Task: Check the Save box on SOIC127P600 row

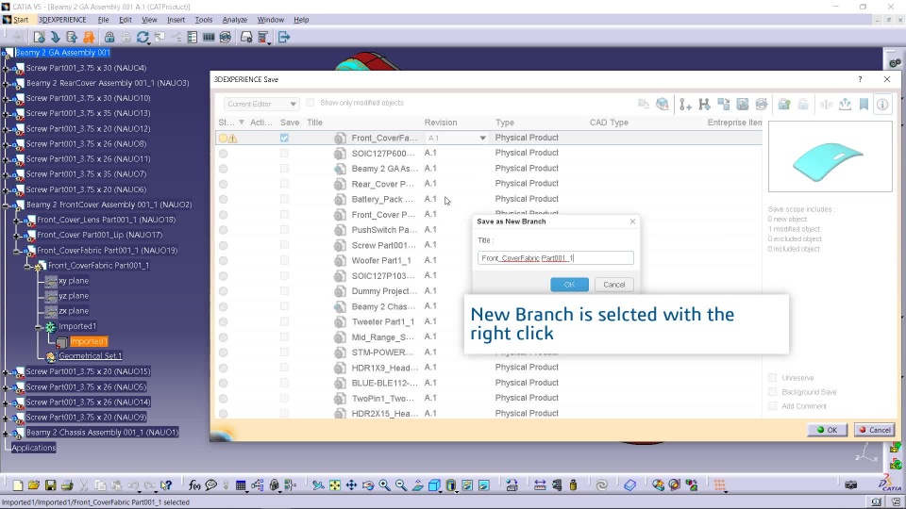Action: [x=284, y=154]
